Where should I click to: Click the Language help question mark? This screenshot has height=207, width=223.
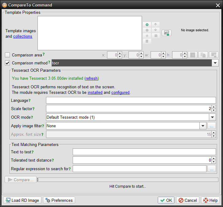click(29, 100)
